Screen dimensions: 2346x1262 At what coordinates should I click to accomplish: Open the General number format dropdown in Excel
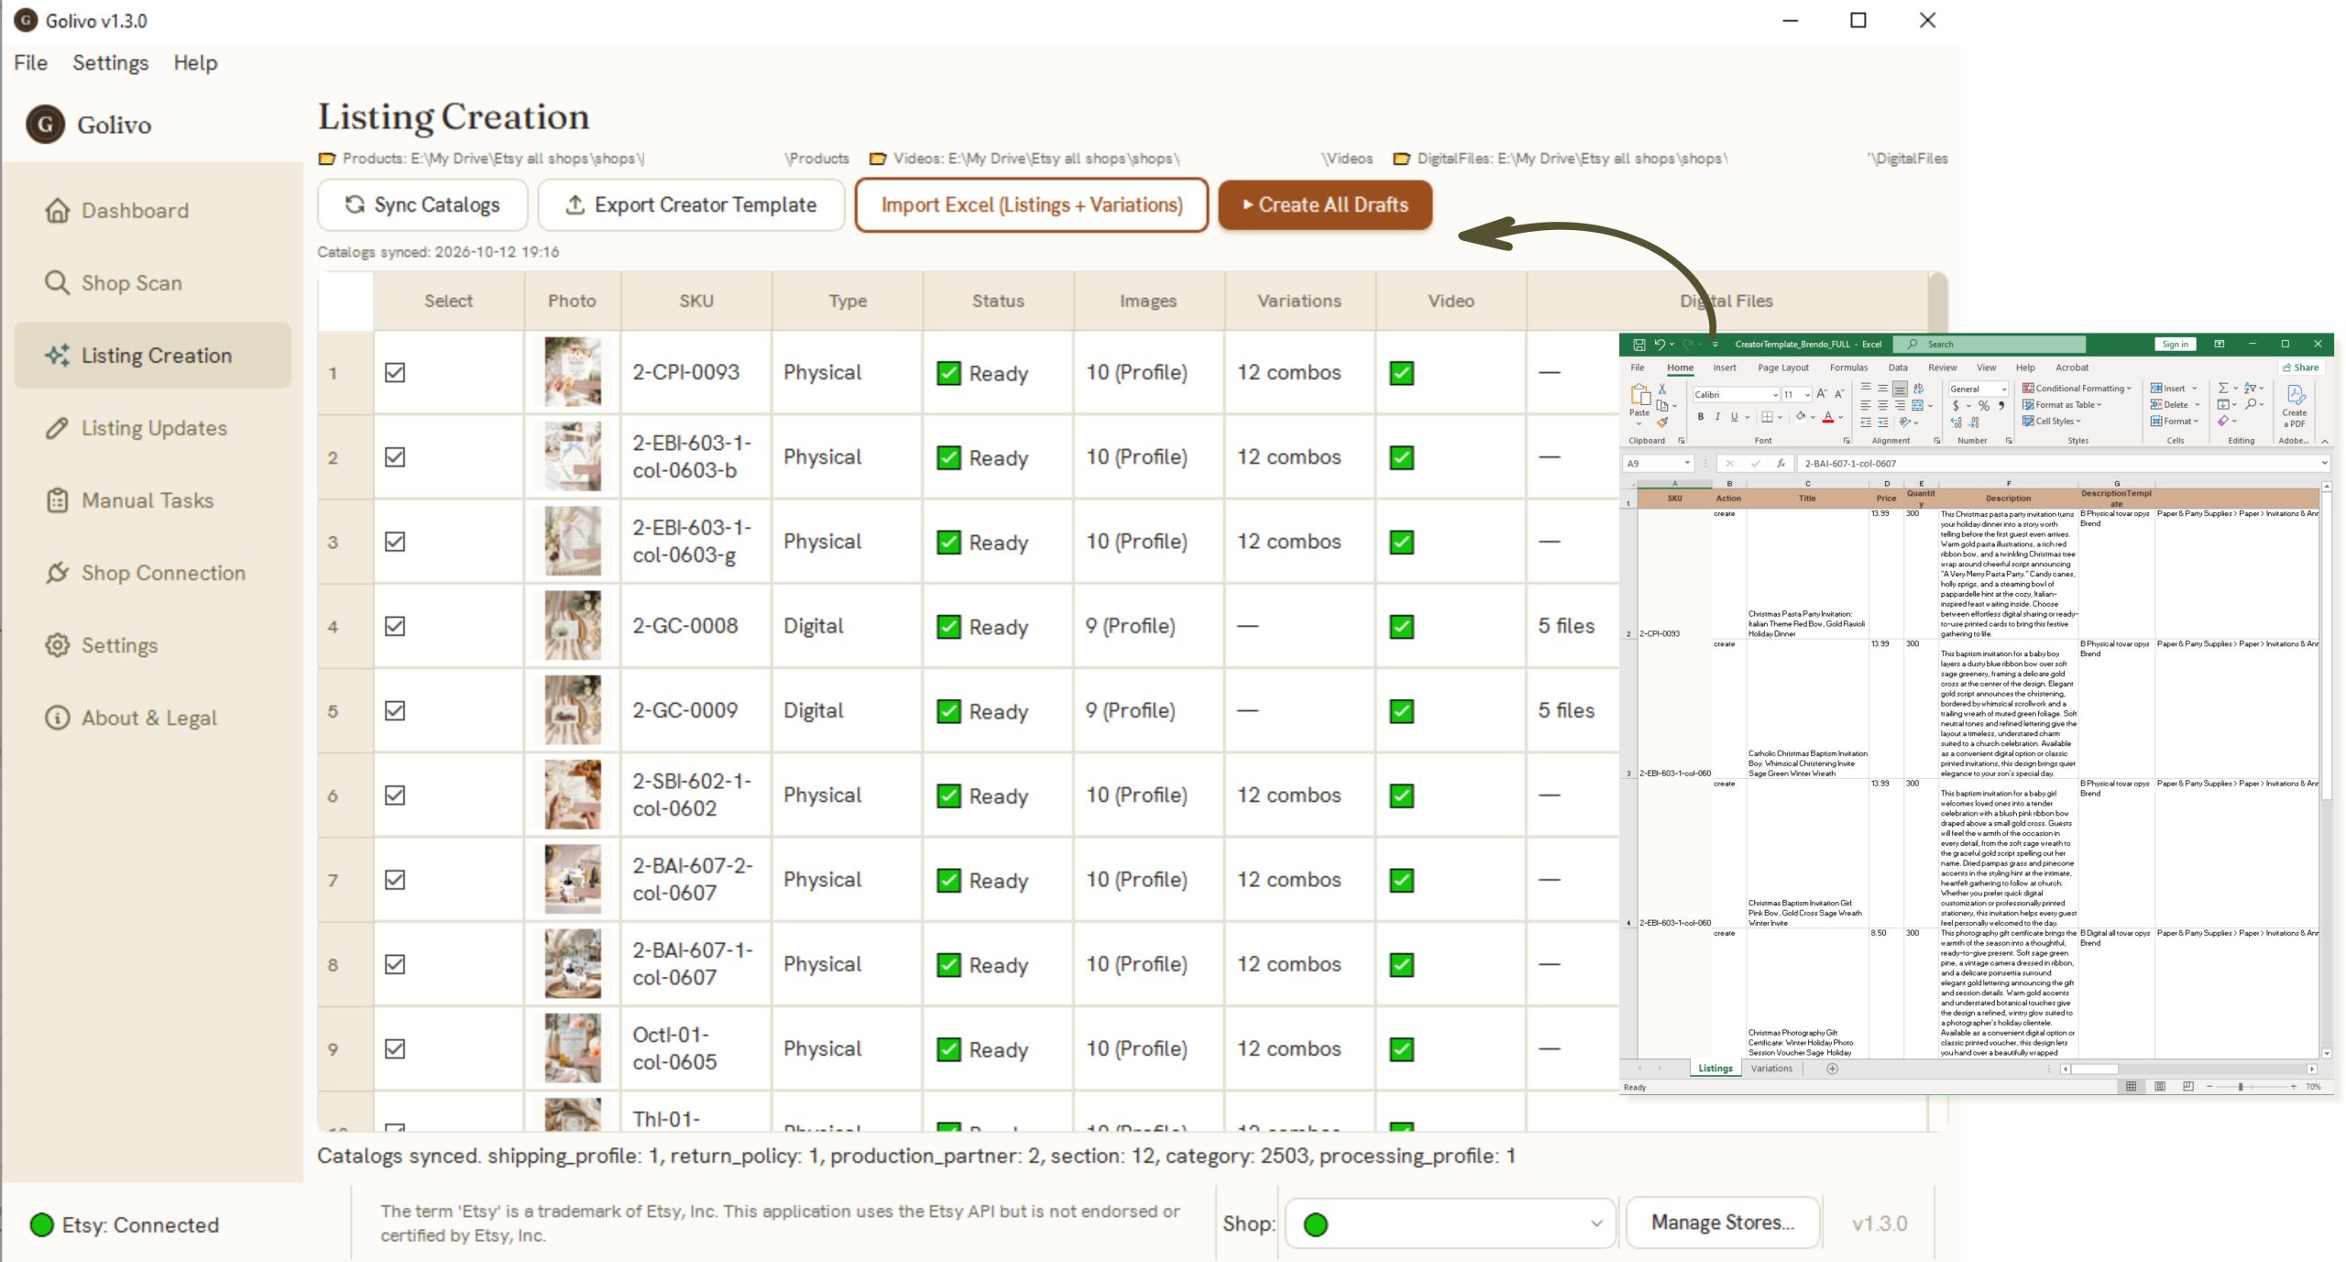click(x=2004, y=390)
